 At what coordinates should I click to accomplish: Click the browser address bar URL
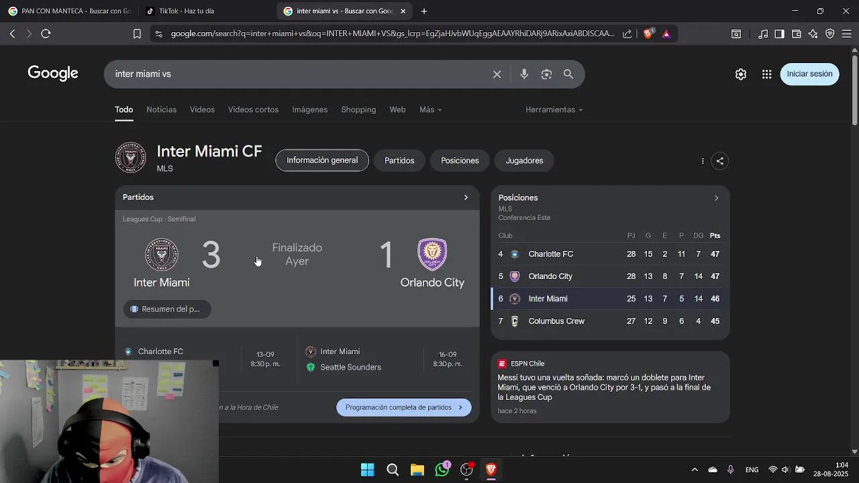[x=393, y=34]
